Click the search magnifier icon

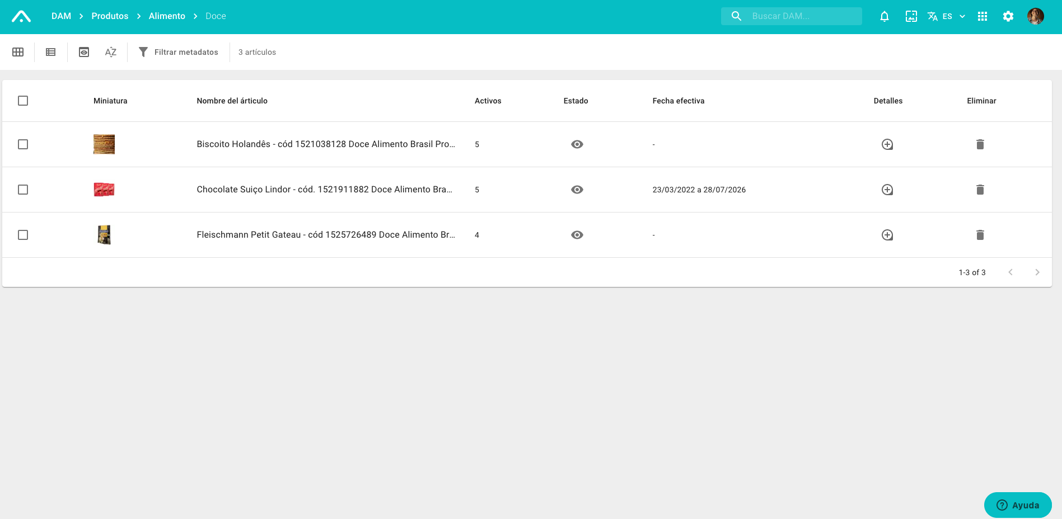737,16
